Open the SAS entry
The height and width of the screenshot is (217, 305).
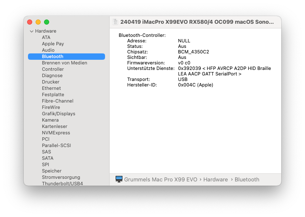point(47,152)
